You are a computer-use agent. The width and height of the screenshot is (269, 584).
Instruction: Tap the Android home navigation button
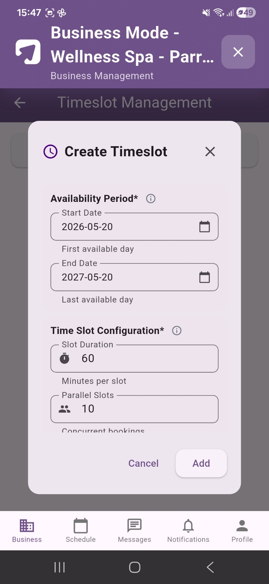[x=135, y=567]
